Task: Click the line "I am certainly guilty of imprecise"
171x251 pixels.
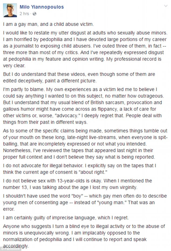Action: pos(66,218)
